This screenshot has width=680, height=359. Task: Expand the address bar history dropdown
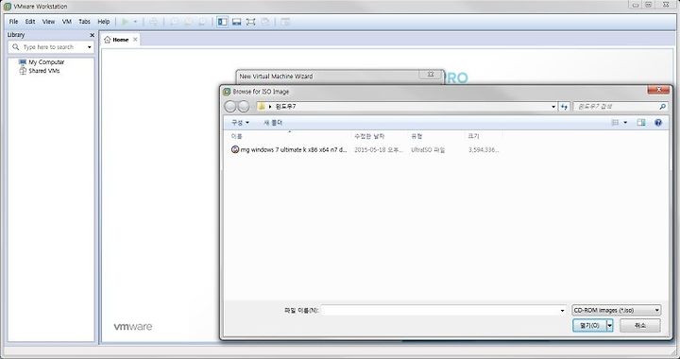pos(553,107)
